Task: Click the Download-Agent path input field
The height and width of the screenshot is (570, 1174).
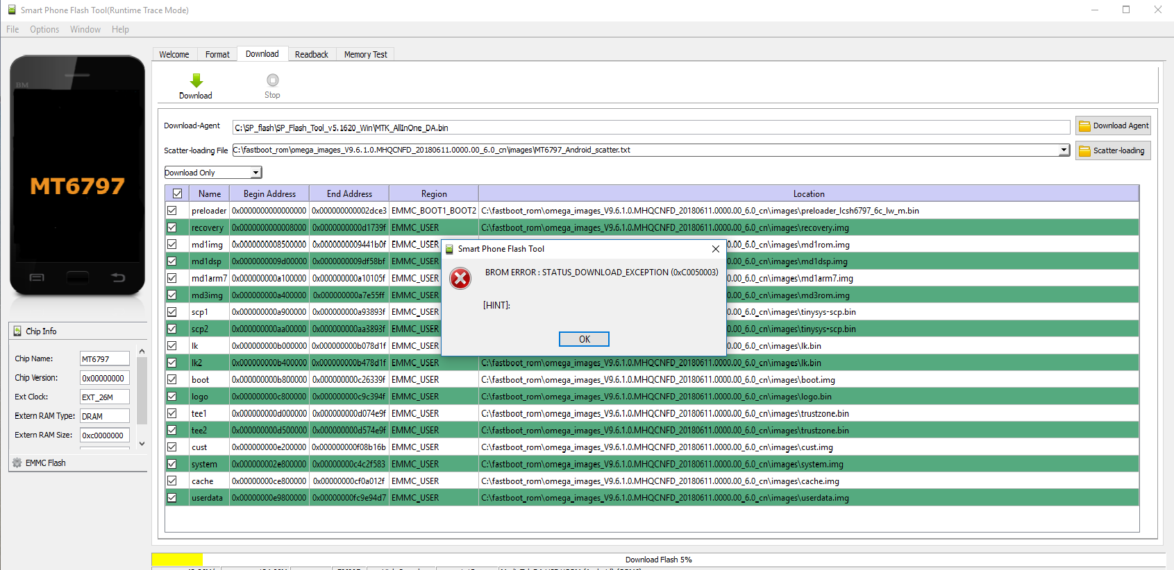Action: [x=651, y=128]
